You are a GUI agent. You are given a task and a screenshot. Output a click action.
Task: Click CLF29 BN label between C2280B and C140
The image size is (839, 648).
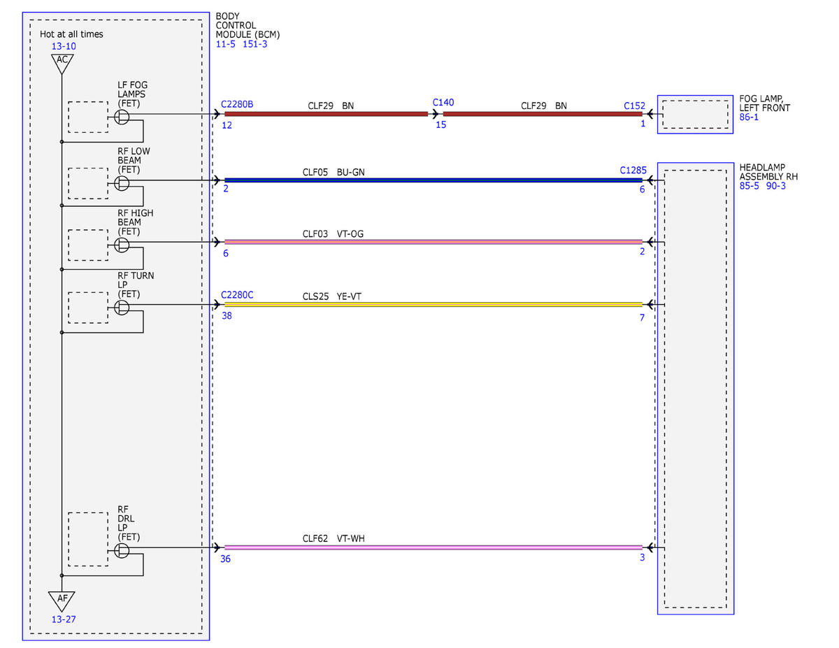[331, 106]
